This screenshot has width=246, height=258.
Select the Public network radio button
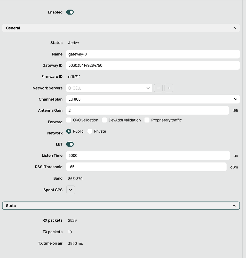coord(69,131)
